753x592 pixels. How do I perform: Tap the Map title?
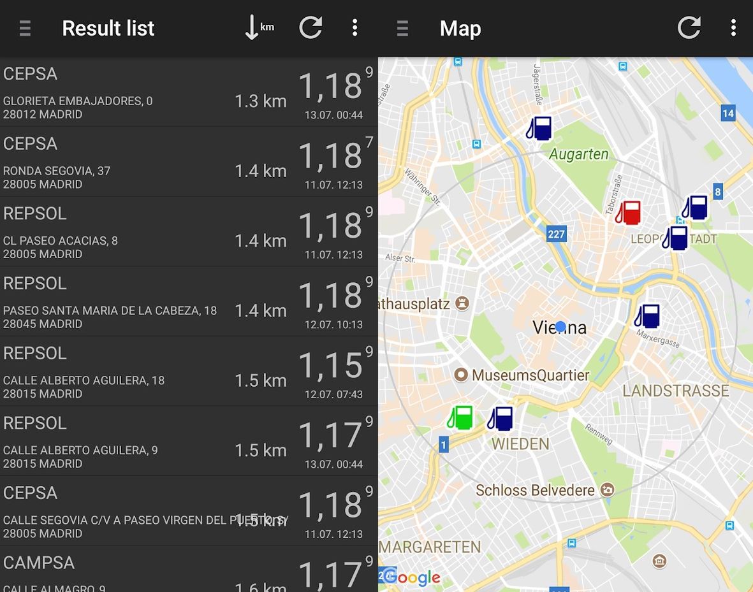(460, 29)
